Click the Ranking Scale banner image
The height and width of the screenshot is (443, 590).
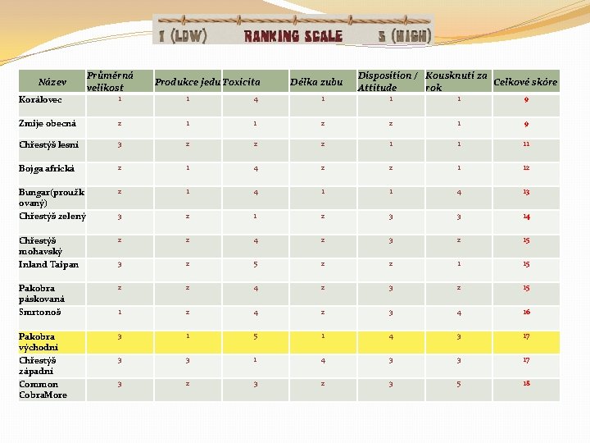293,30
